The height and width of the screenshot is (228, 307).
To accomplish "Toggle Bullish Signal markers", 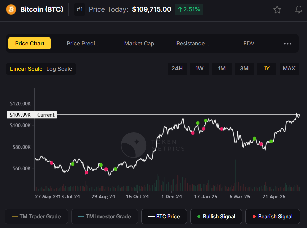I will (x=216, y=217).
